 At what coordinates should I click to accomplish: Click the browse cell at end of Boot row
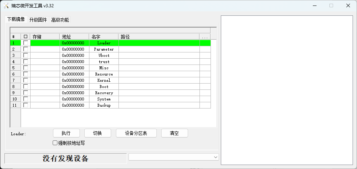point(205,87)
